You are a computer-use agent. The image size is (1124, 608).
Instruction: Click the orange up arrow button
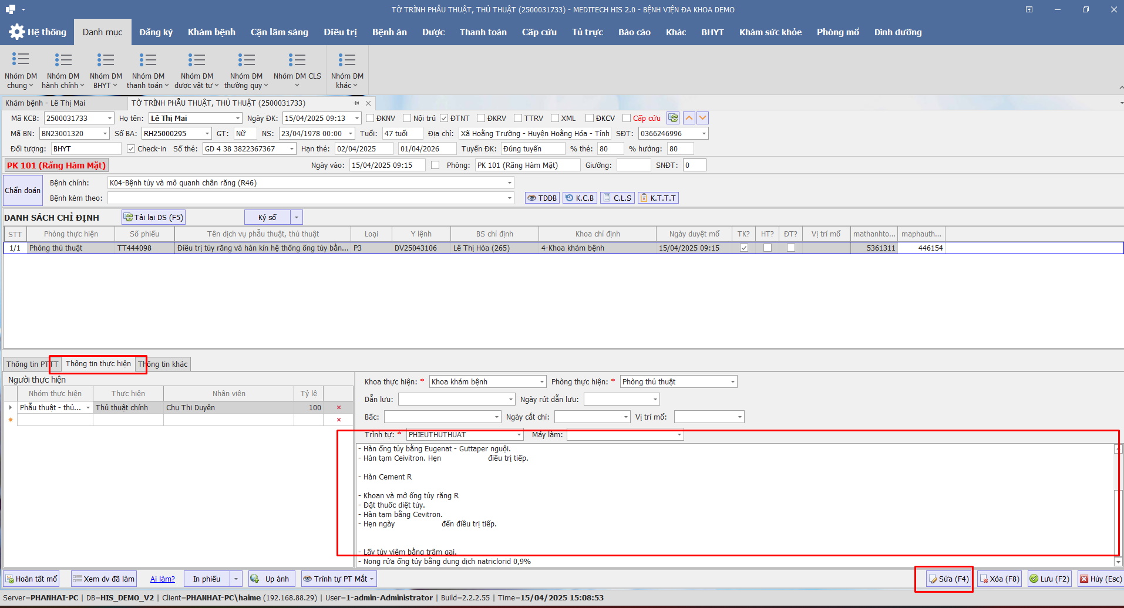689,118
